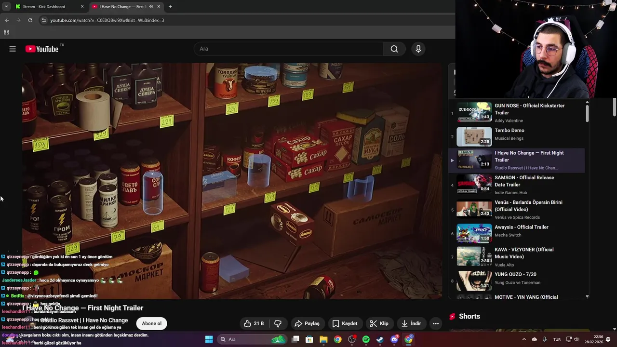
Task: Open more actions three-dot menu
Action: click(x=436, y=323)
